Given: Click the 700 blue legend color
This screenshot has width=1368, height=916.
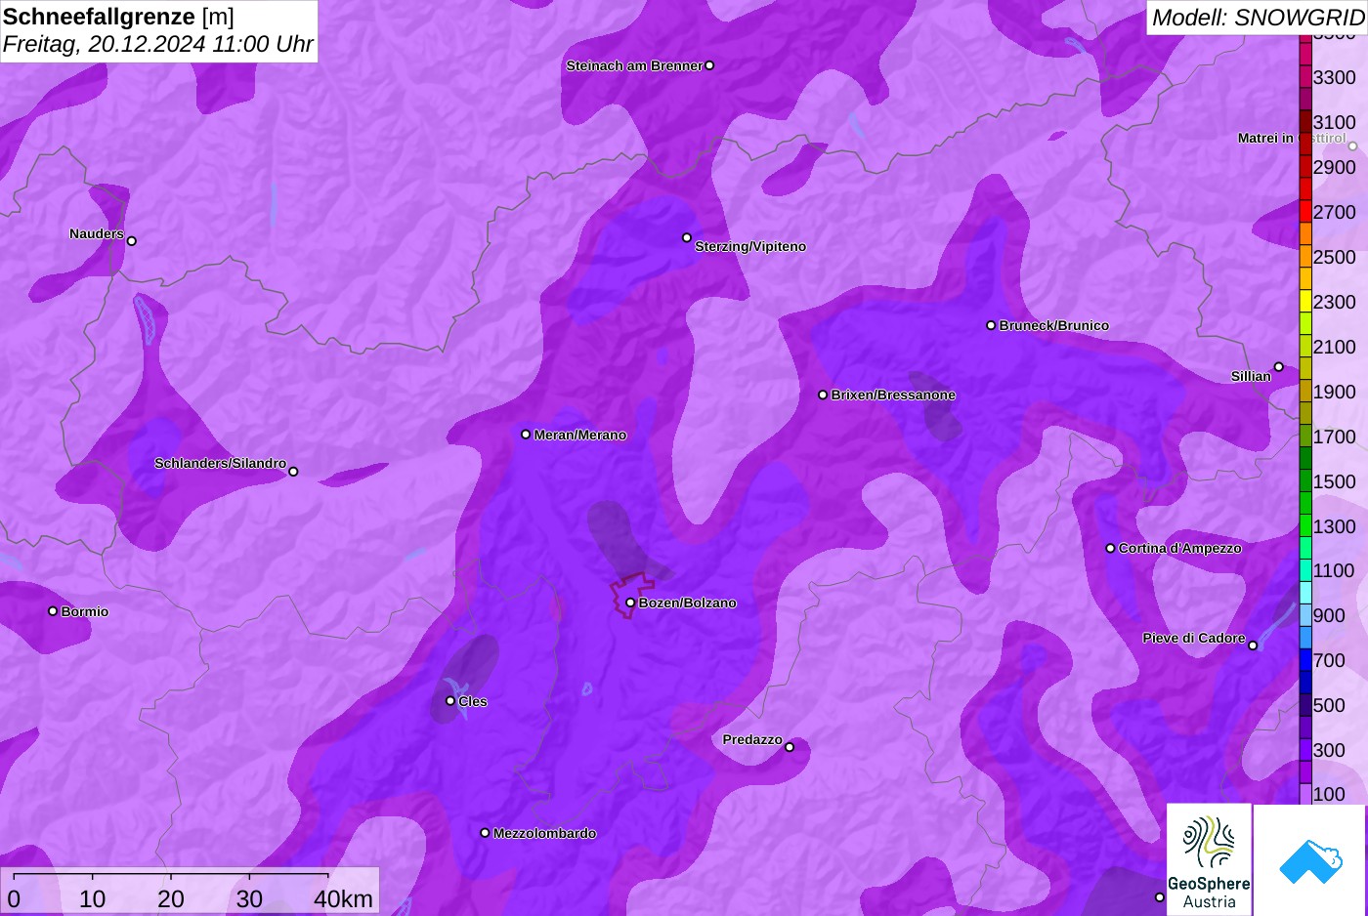Looking at the screenshot, I should [x=1305, y=660].
